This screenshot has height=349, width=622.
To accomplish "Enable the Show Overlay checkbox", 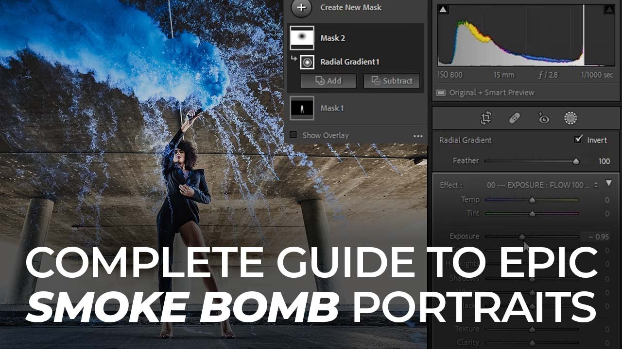I will point(293,135).
